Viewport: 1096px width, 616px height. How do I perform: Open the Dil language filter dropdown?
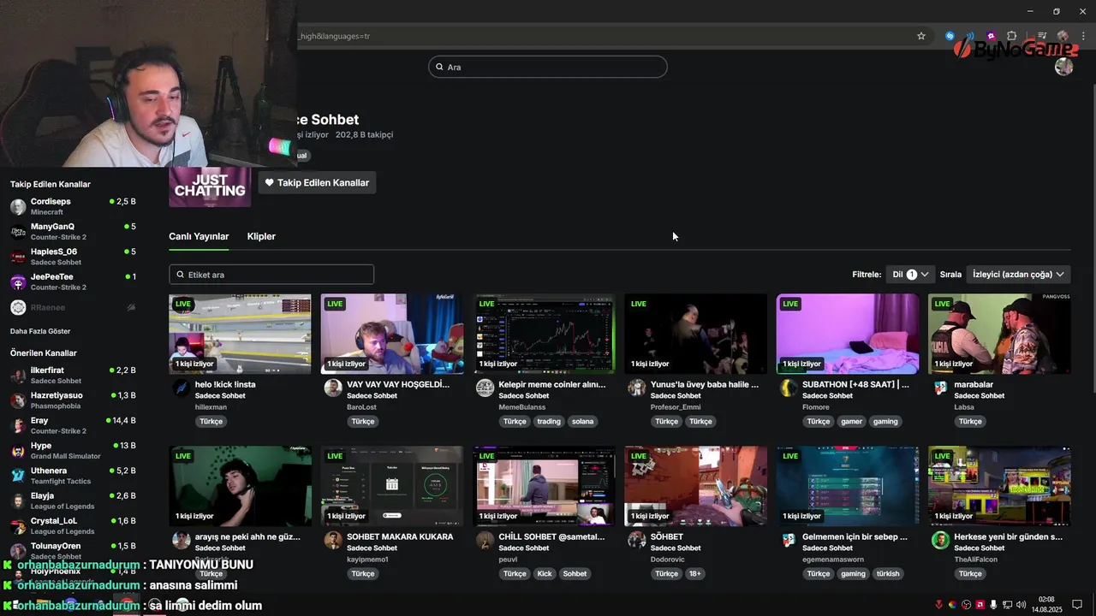pyautogui.click(x=910, y=275)
